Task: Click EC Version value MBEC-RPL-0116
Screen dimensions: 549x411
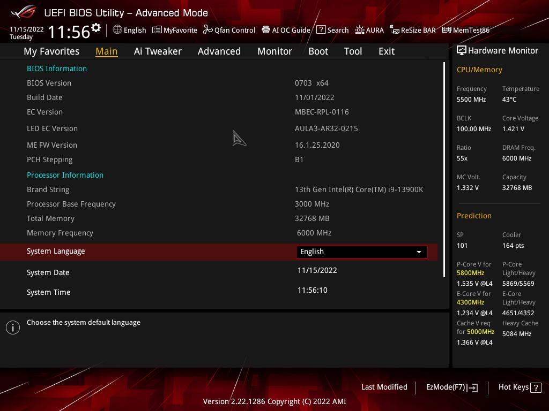Action: 322,112
